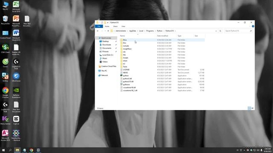The image size is (273, 153).
Task: Select the LICENSE text document
Action: coord(126,70)
